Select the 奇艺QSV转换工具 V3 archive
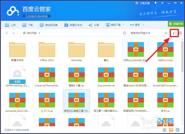 (x=77, y=101)
